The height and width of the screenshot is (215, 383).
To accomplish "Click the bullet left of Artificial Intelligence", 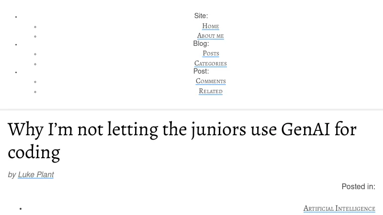I will click(21, 209).
